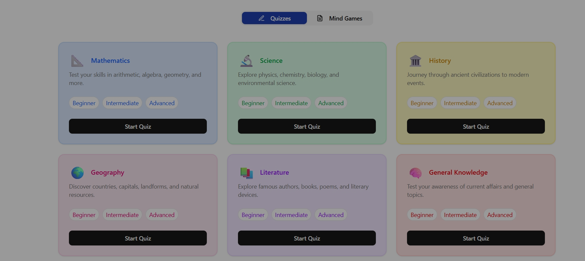Screen dimensions: 585x261
Task: Choose Advanced difficulty for Geography
Action: pos(162,215)
